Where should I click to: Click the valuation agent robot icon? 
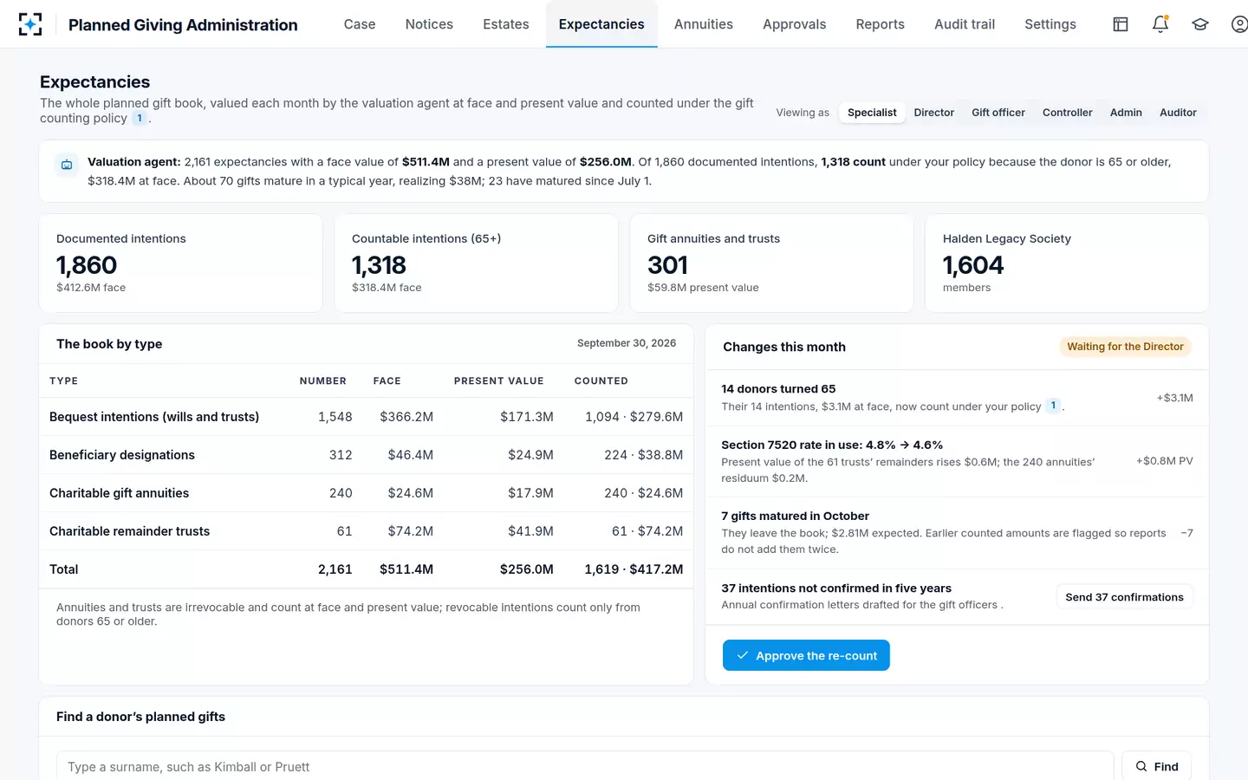click(x=67, y=165)
